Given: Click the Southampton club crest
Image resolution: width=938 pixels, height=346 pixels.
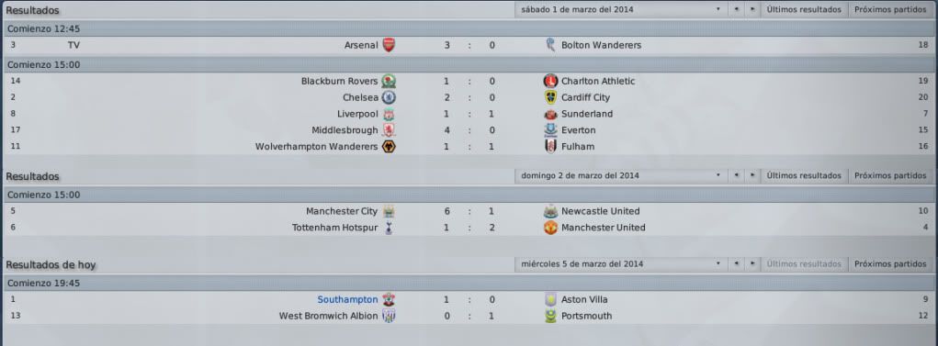Looking at the screenshot, I should coord(389,299).
